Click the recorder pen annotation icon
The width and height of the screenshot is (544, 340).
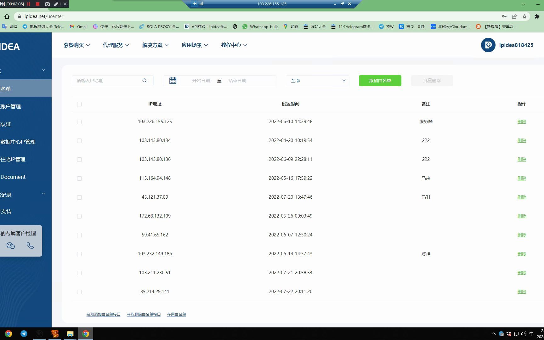click(56, 4)
